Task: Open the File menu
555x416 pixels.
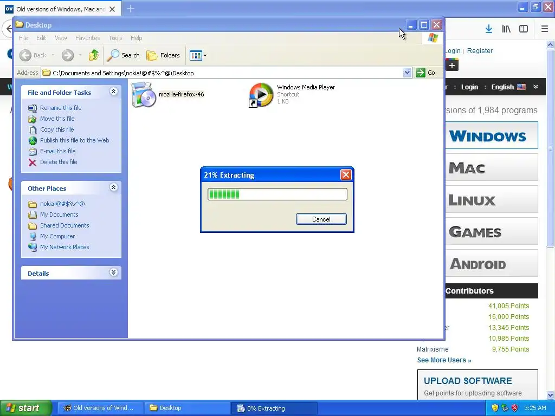Action: click(x=23, y=38)
